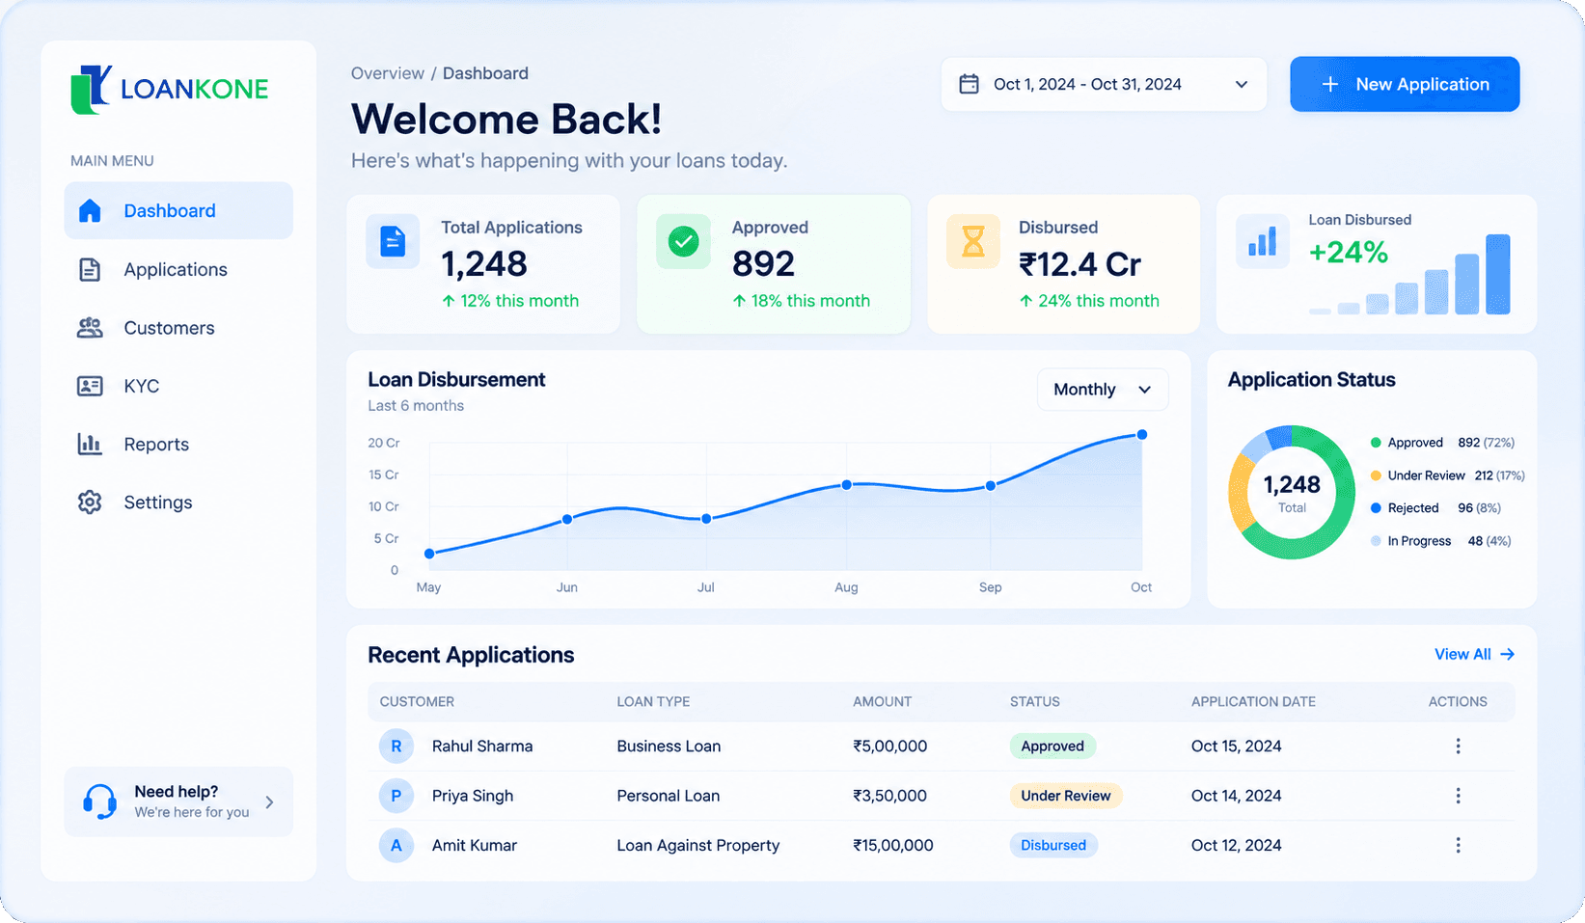Click the Approved status badge
Screen dimensions: 1585x923
point(1052,746)
